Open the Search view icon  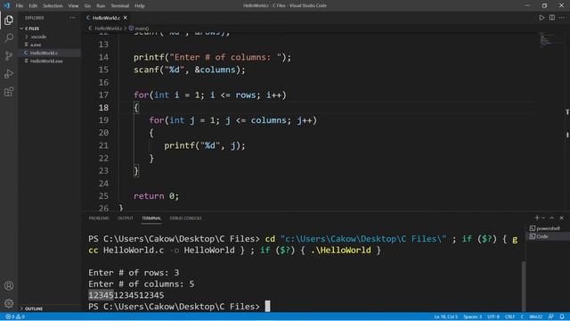[x=9, y=37]
